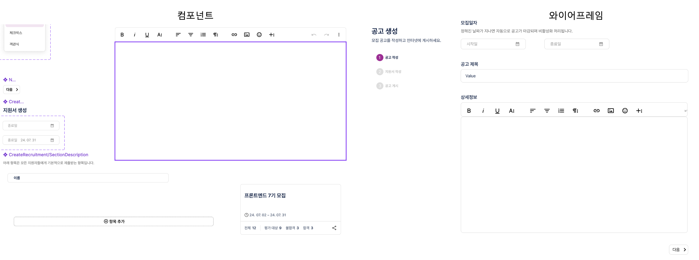Viewport: 699px width, 260px height.
Task: Insert link via component toolbar link icon
Action: pos(234,35)
